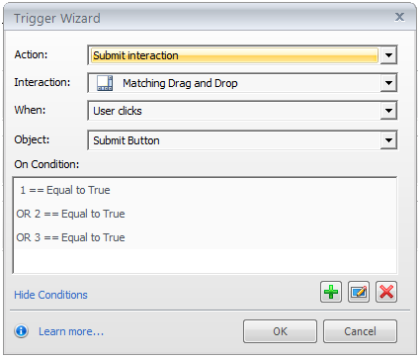Open the Object dropdown arrow
Screen dimensions: 420x358
pos(388,140)
